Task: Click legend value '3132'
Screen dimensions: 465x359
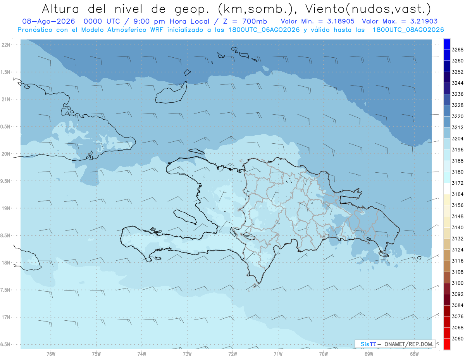Action: click(458, 239)
